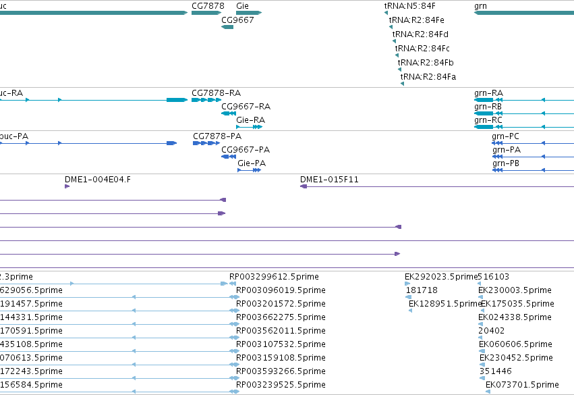Click the DME1-004E04.F clone label
This screenshot has height=395, width=574.
tap(97, 180)
